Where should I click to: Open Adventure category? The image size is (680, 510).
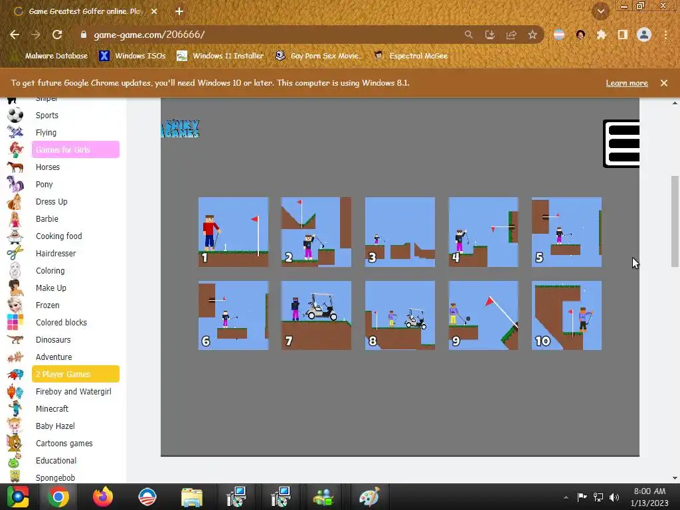54,357
